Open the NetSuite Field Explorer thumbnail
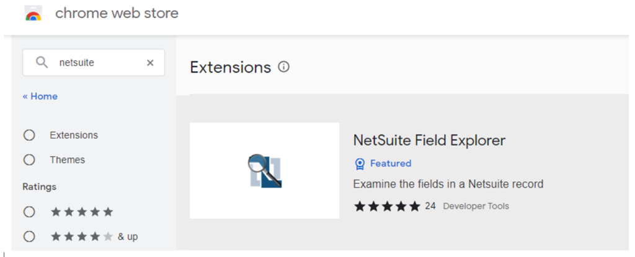The width and height of the screenshot is (635, 257). coord(264,171)
